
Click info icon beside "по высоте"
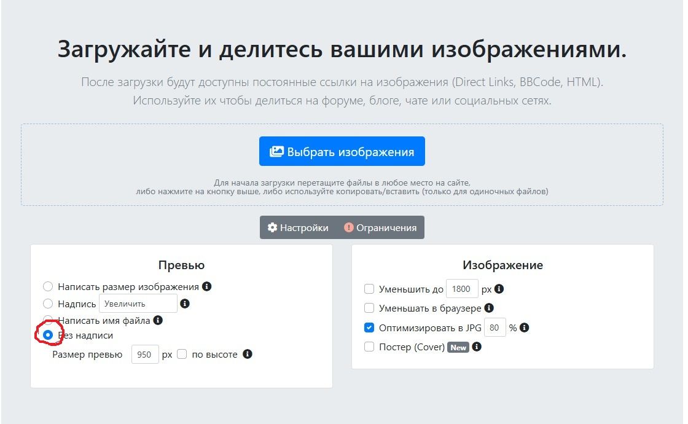point(247,355)
